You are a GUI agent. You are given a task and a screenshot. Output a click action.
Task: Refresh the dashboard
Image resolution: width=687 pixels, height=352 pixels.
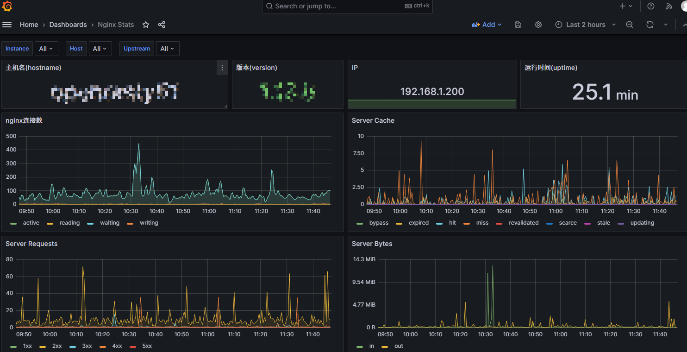(x=650, y=25)
